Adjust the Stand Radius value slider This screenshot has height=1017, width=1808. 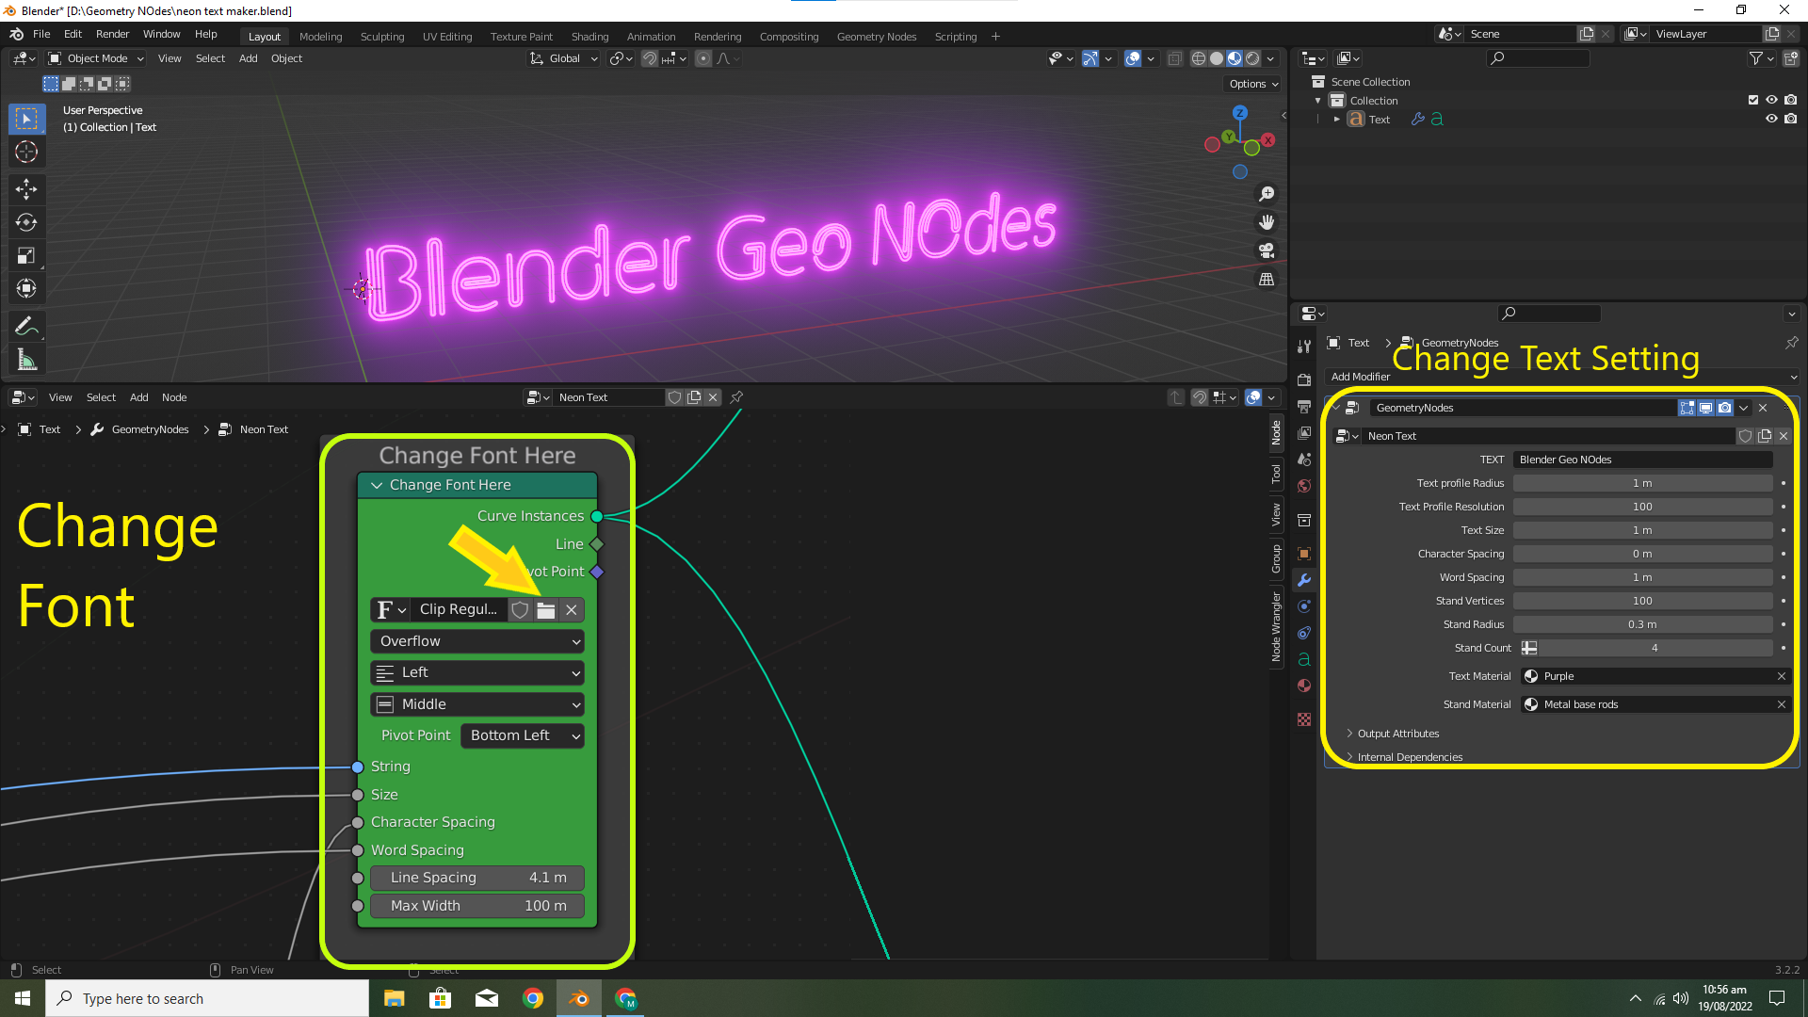tap(1642, 624)
